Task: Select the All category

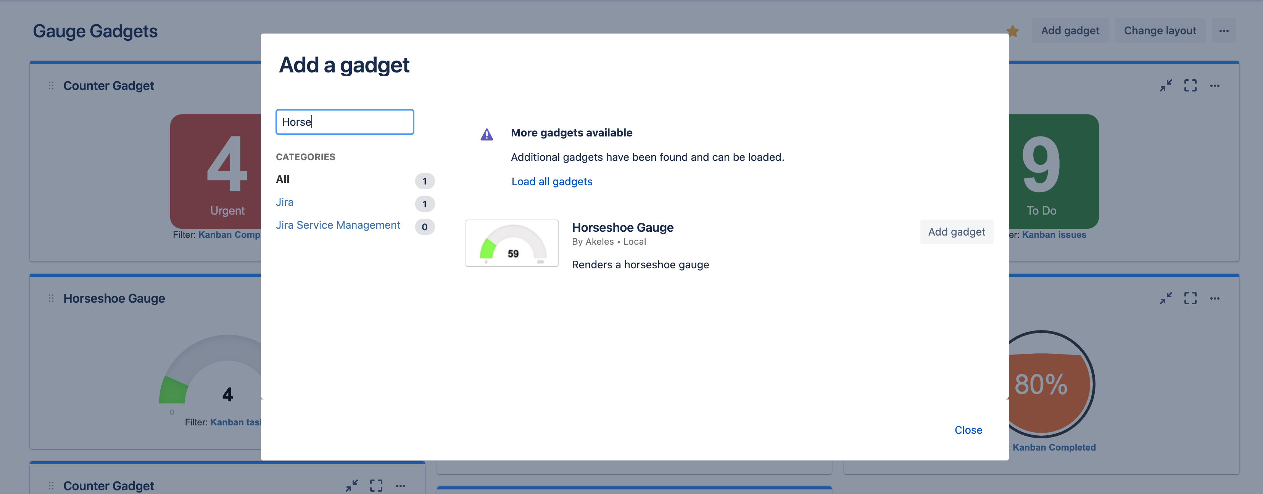Action: click(x=283, y=180)
